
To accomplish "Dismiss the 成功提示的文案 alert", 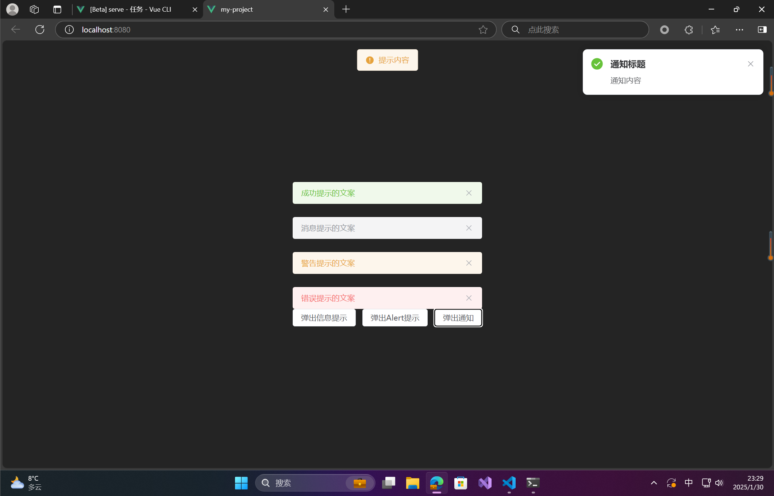I will (x=469, y=193).
